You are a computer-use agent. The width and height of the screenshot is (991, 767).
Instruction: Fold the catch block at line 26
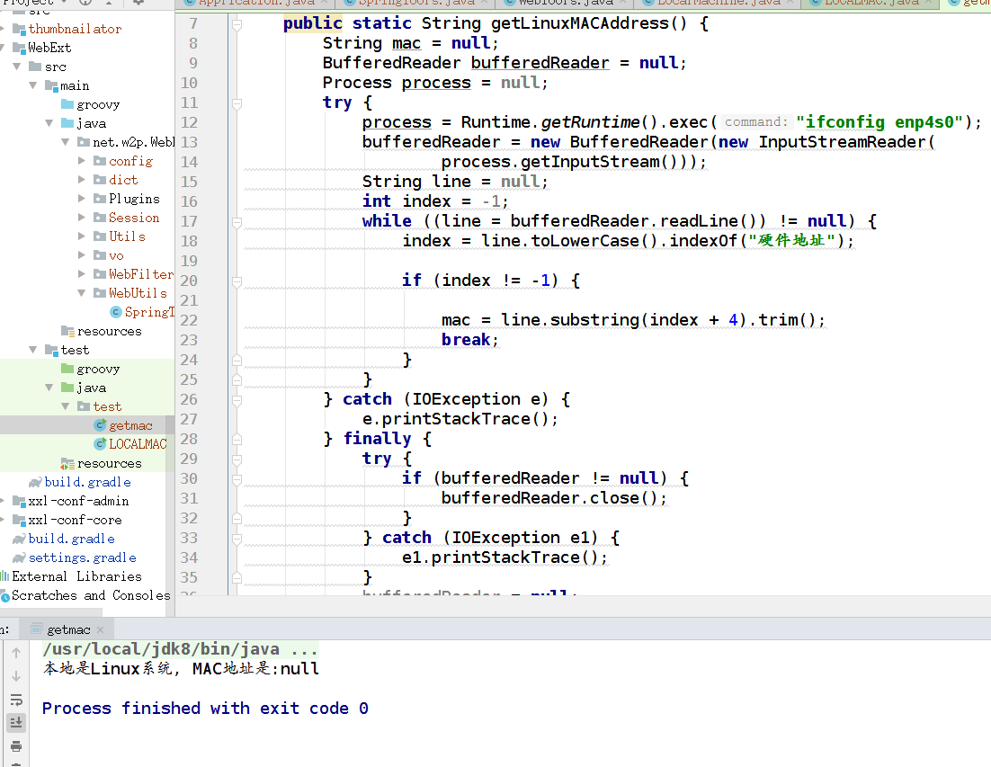(x=237, y=400)
